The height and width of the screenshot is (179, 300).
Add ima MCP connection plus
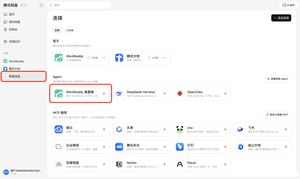click(x=225, y=129)
